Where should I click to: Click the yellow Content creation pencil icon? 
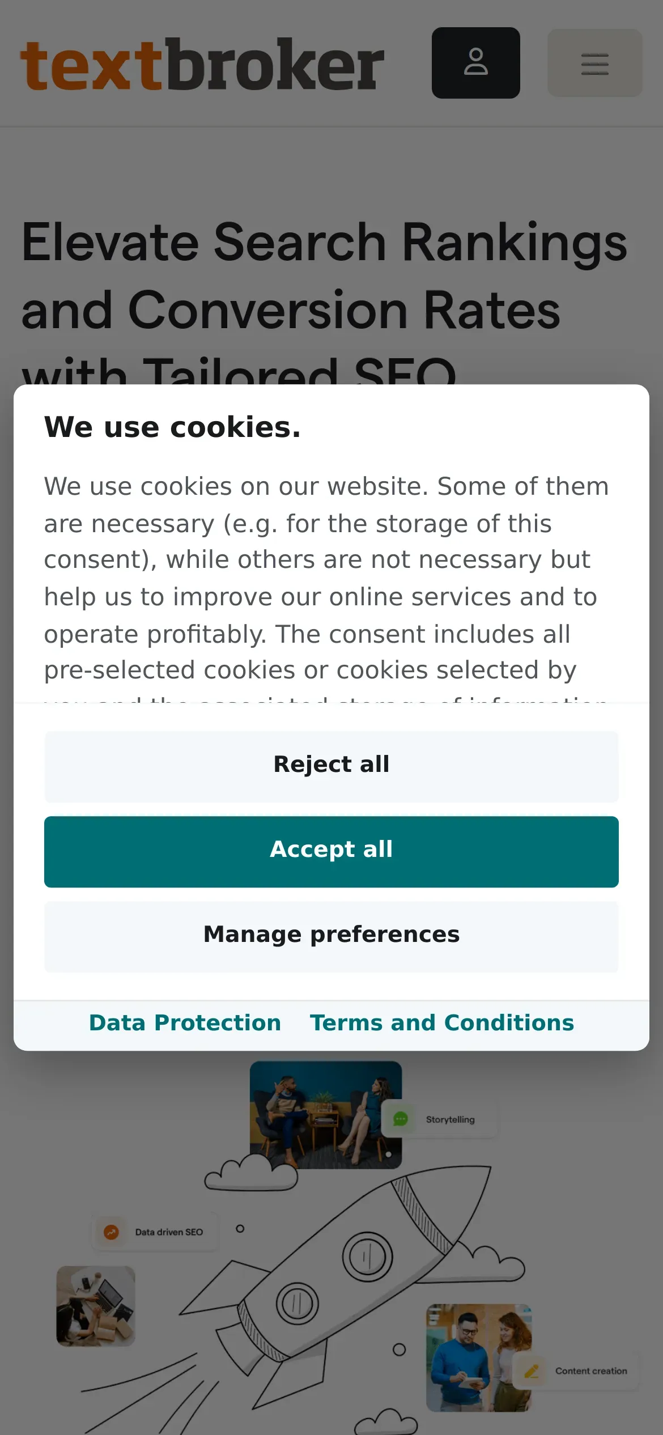[532, 1371]
